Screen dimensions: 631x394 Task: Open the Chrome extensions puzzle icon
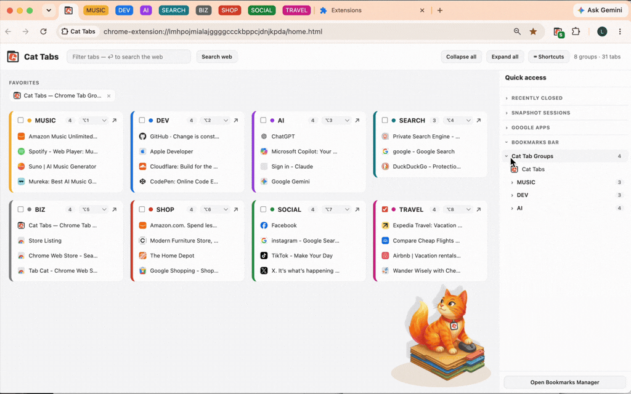(576, 31)
